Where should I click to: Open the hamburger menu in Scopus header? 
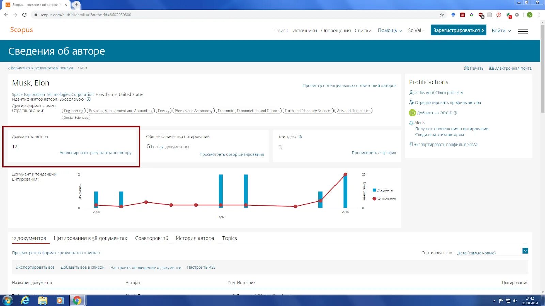(x=523, y=31)
